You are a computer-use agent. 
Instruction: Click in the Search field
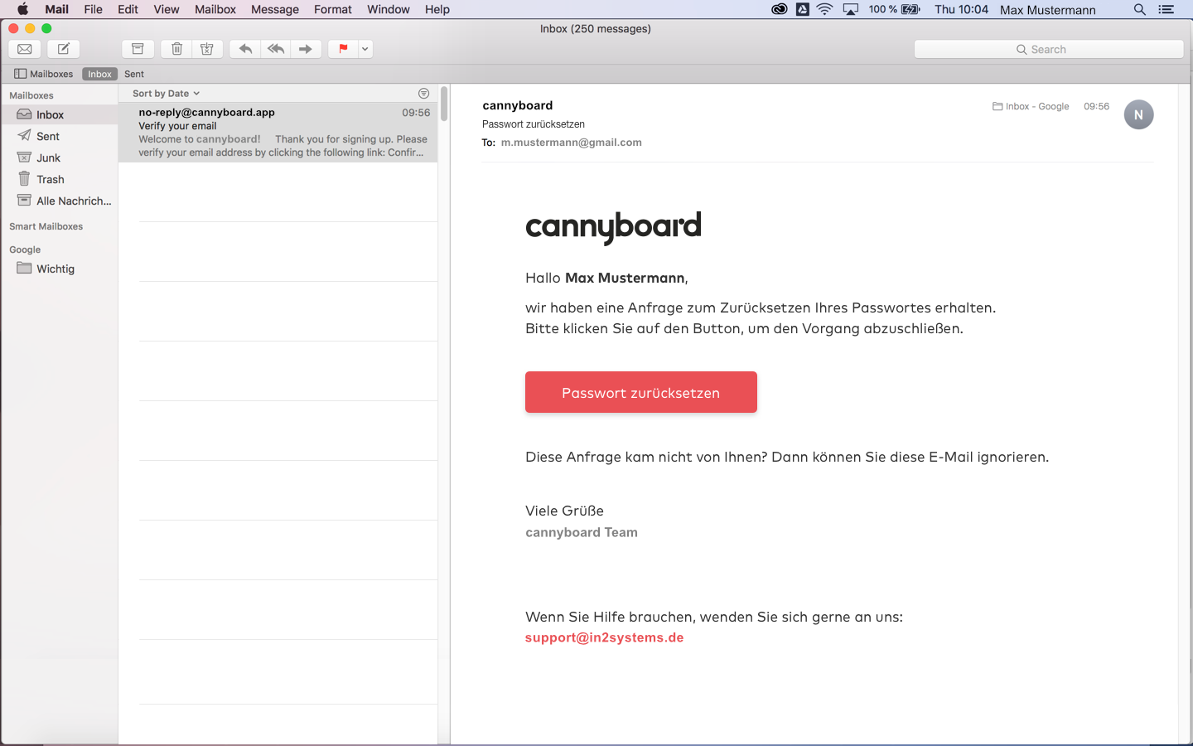(1049, 49)
